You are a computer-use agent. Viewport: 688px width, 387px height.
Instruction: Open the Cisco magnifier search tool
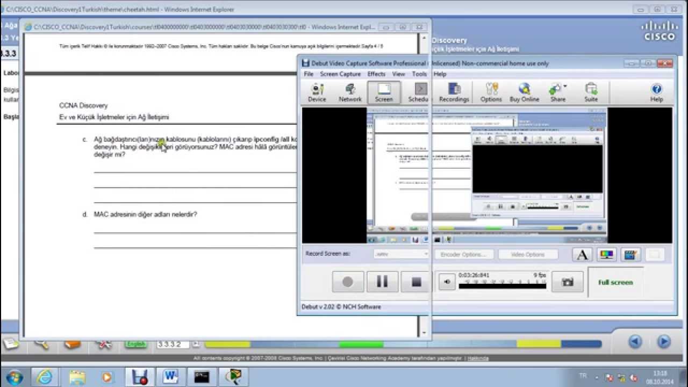[42, 343]
